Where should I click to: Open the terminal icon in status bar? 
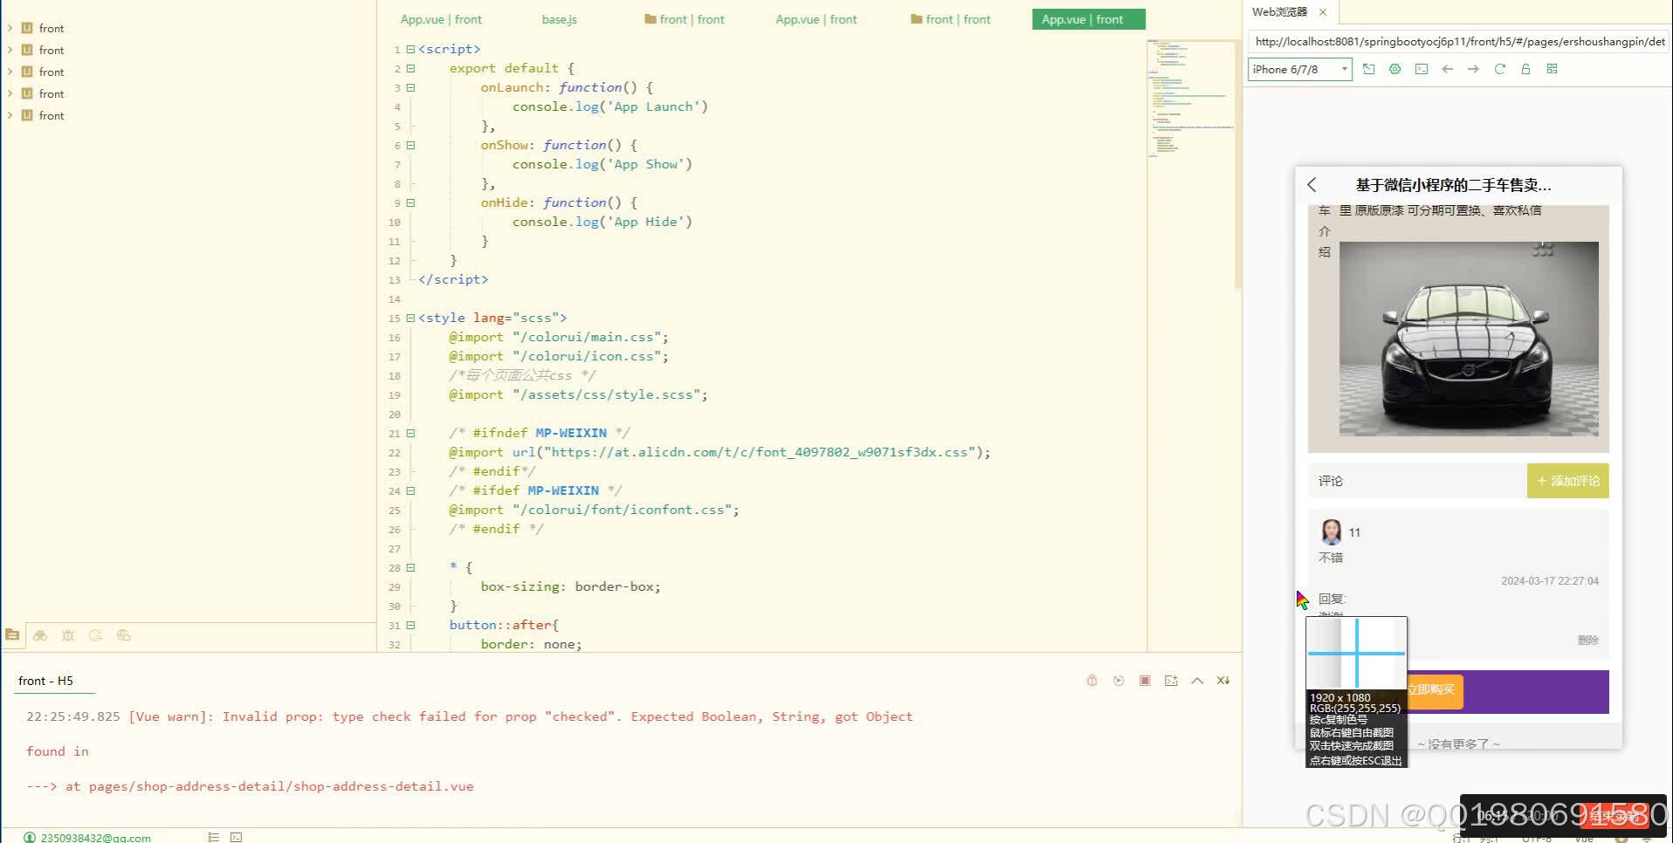coord(236,837)
